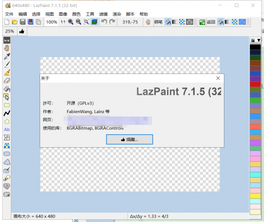Select the Texture mapping tool
This screenshot has width=264, height=222.
click(x=7, y=146)
